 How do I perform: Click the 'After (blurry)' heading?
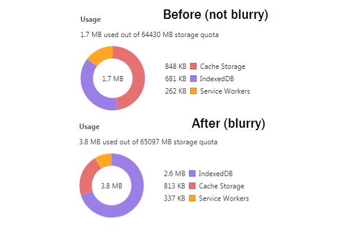[229, 124]
